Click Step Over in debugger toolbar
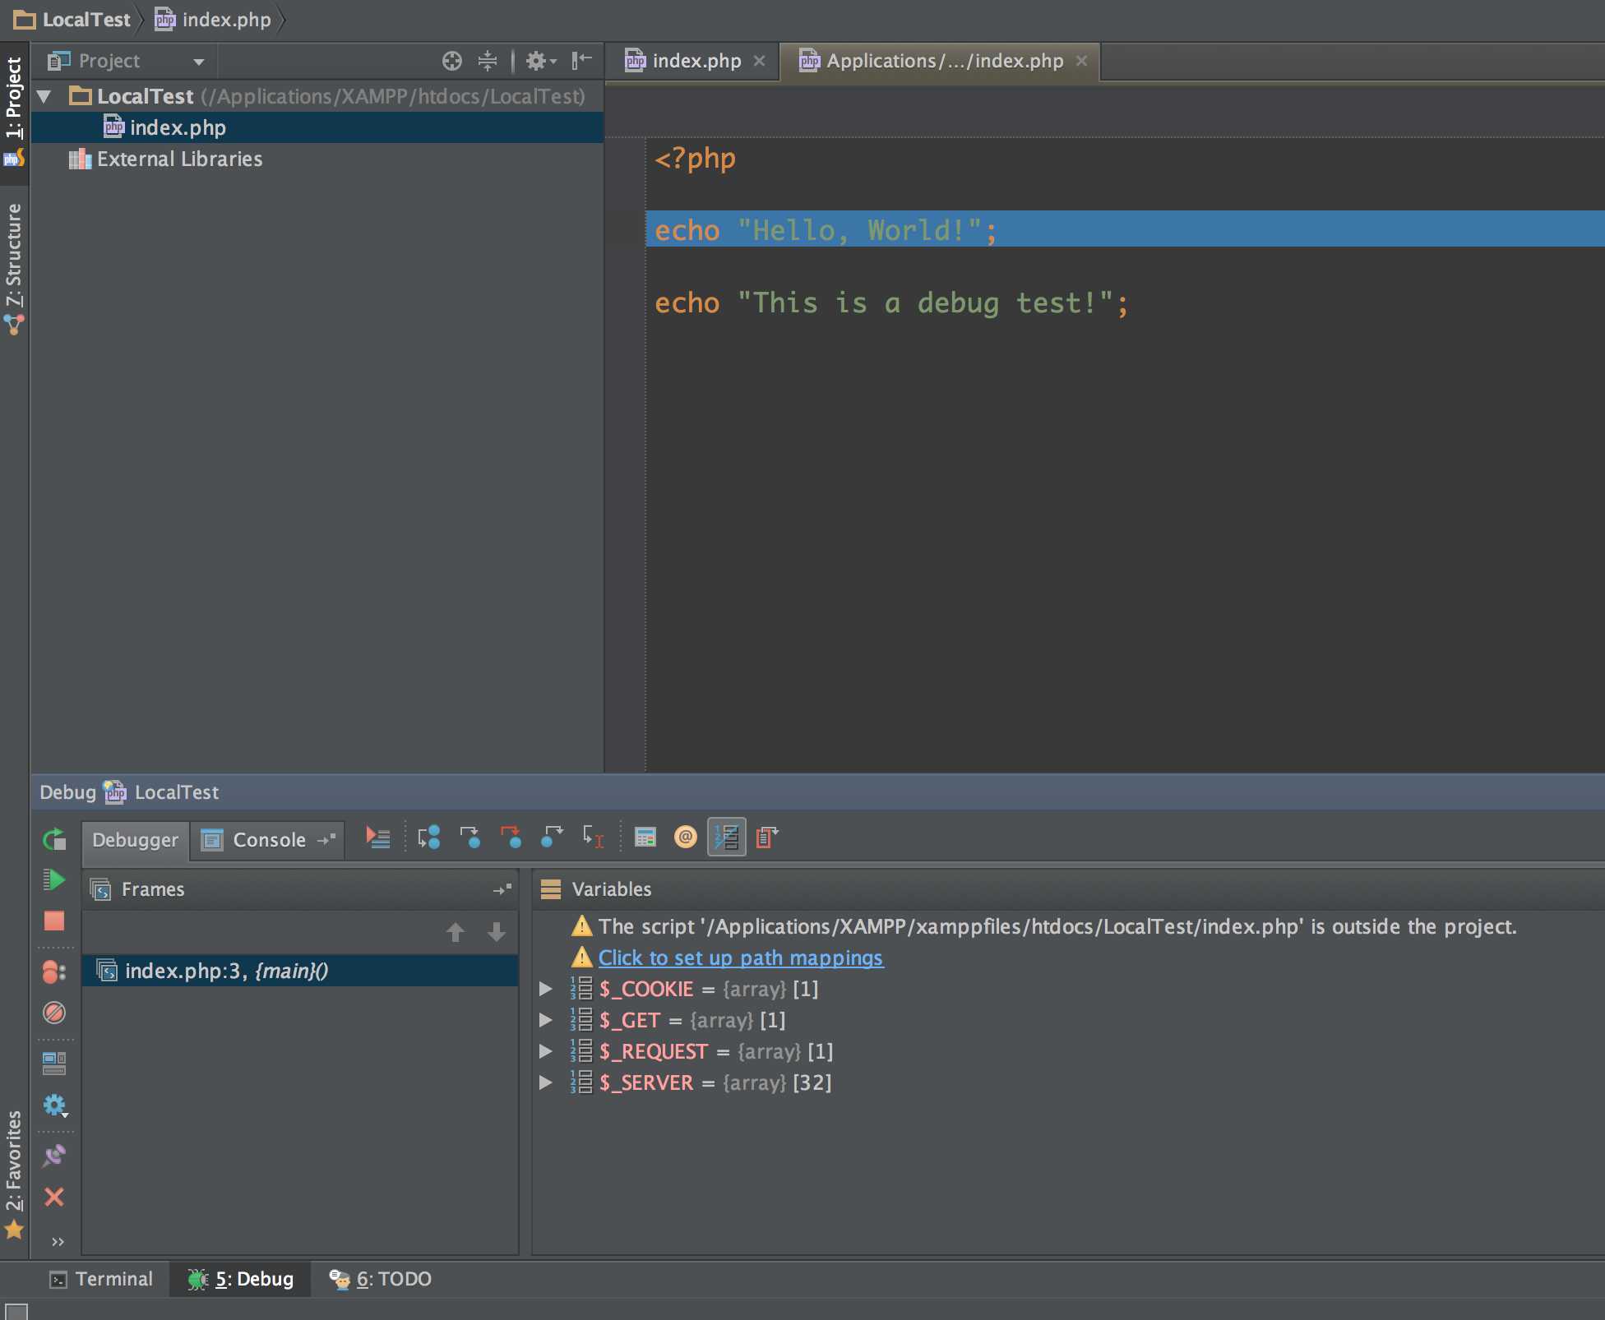The height and width of the screenshot is (1320, 1605). [428, 838]
